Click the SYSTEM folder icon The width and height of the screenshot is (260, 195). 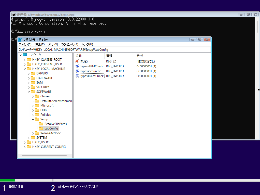click(x=33, y=138)
